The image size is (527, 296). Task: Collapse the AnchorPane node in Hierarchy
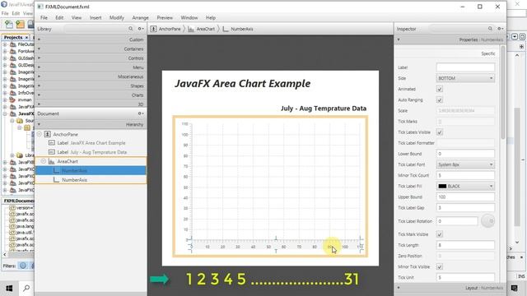40,134
